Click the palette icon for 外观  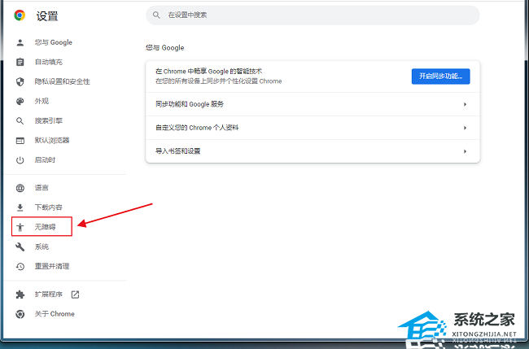[20, 101]
